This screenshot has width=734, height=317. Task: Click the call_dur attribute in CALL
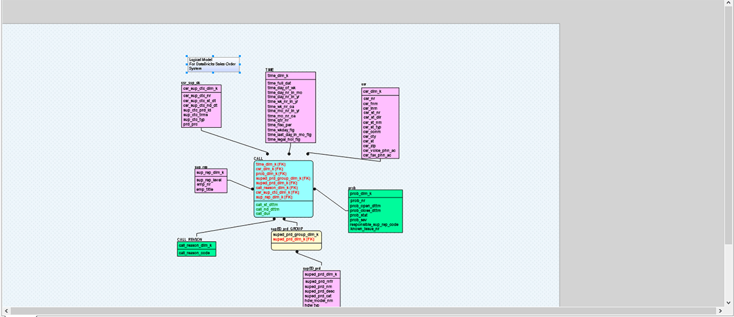pos(263,214)
